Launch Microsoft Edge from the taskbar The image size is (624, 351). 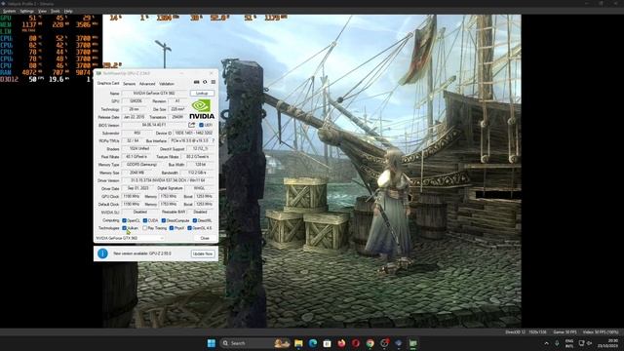(x=313, y=343)
